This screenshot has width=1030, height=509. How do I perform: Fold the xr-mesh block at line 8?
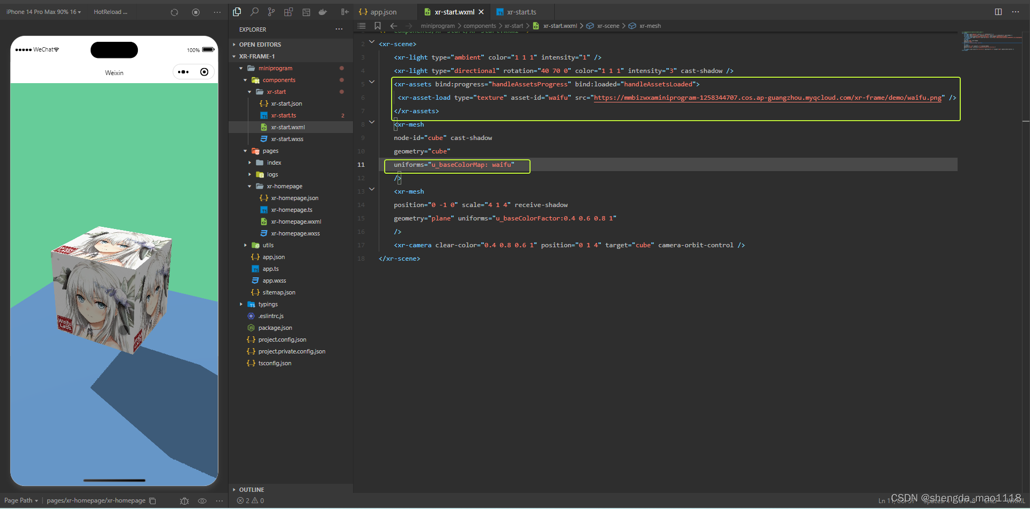coord(372,122)
